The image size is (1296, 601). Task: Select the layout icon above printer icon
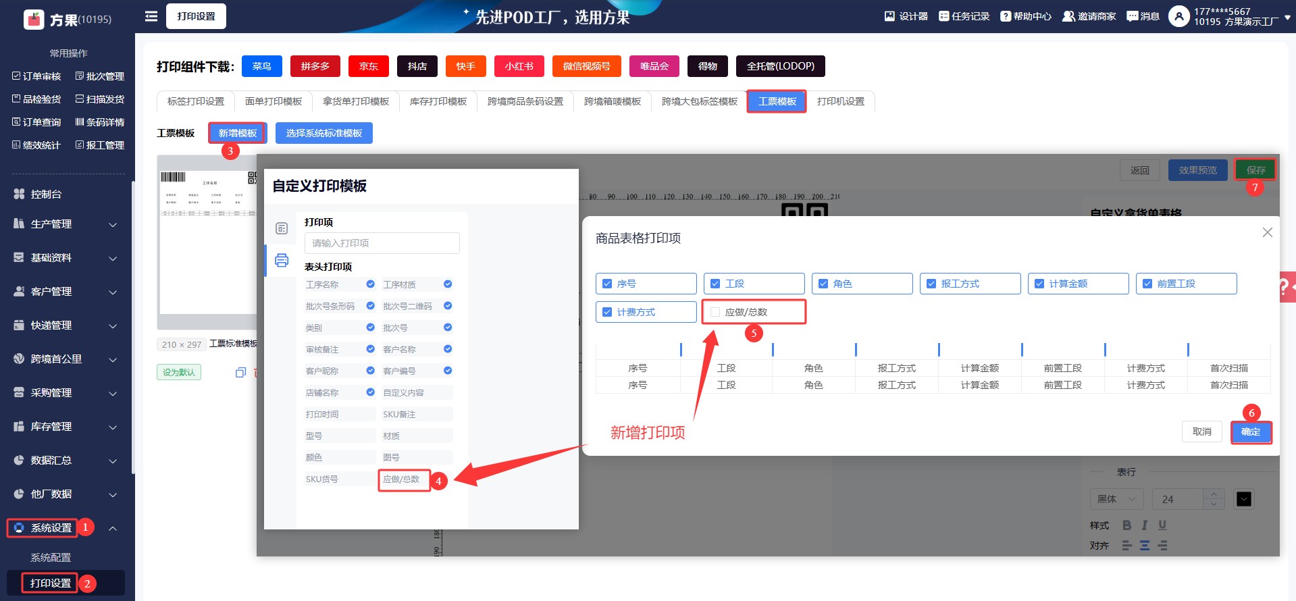point(282,228)
